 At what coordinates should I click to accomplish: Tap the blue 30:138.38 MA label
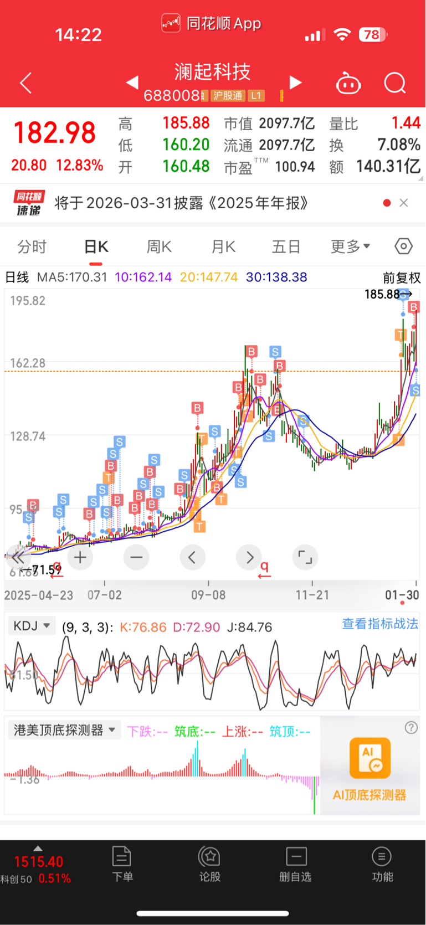pyautogui.click(x=276, y=277)
